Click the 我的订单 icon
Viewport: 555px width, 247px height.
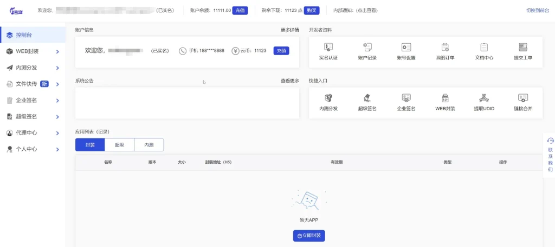445,48
